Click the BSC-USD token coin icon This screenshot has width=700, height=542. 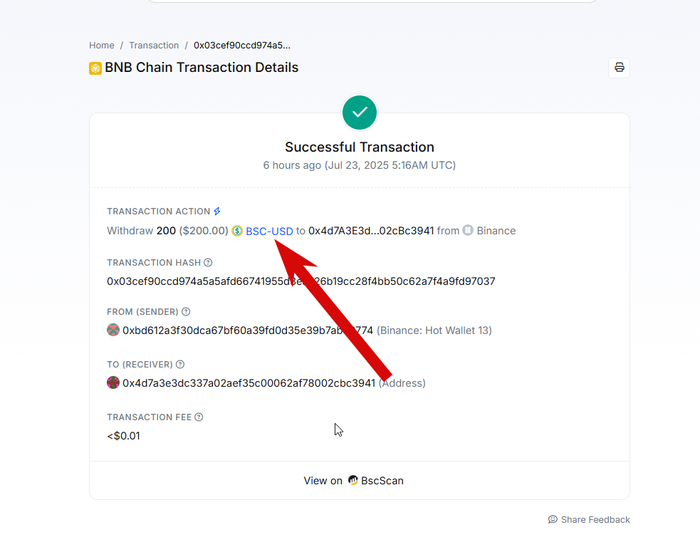[237, 231]
